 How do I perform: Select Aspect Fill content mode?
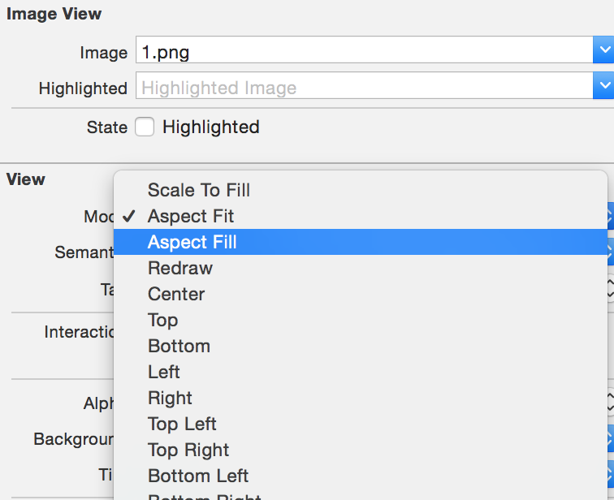tap(192, 242)
